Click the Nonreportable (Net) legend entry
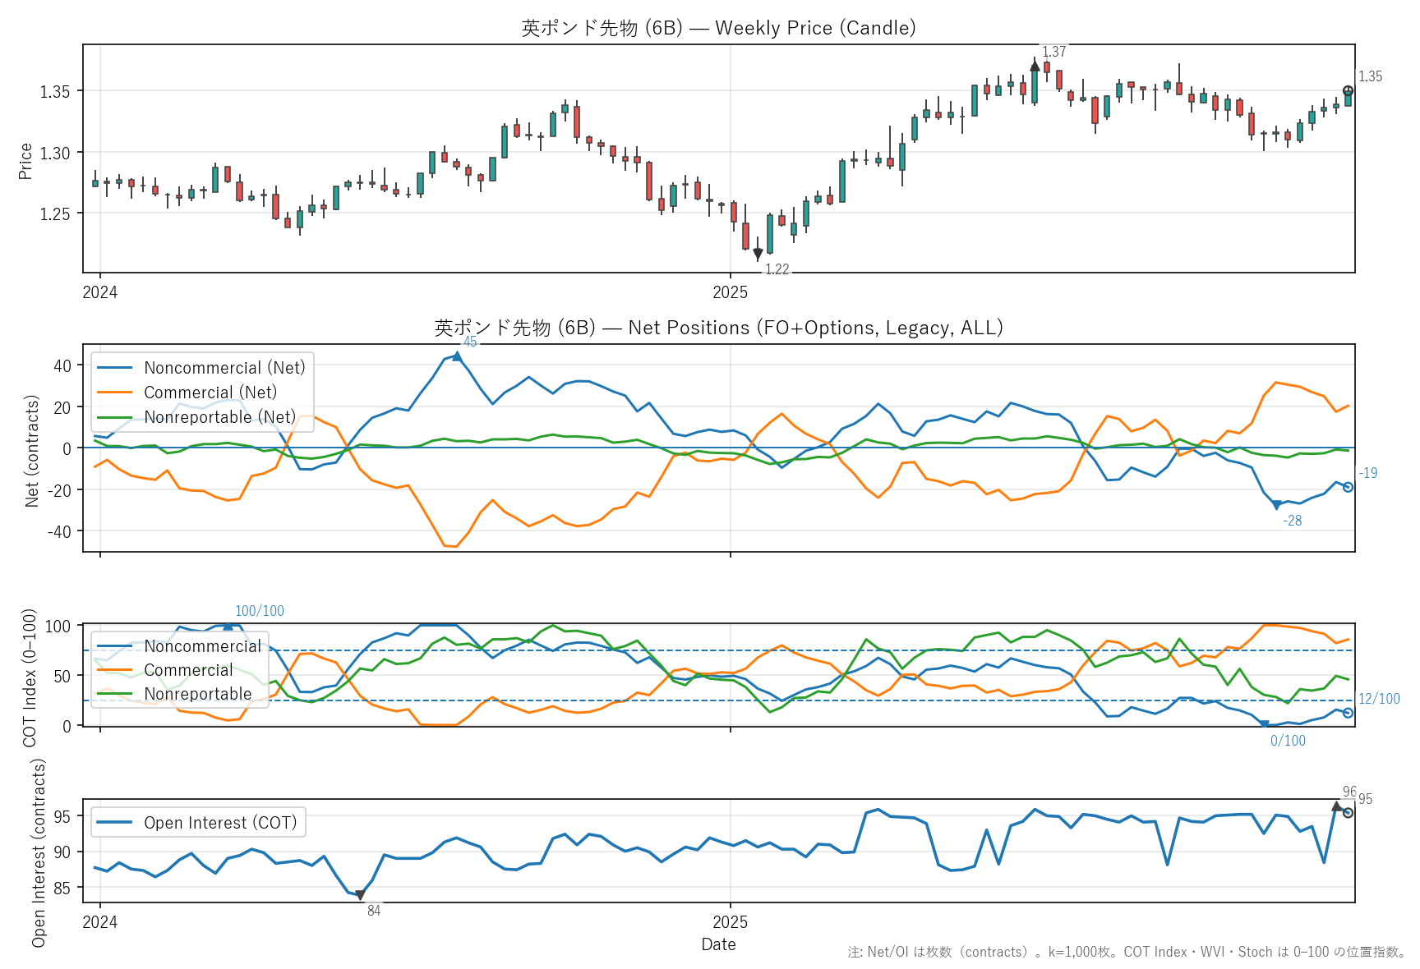1420x969 pixels. point(219,417)
